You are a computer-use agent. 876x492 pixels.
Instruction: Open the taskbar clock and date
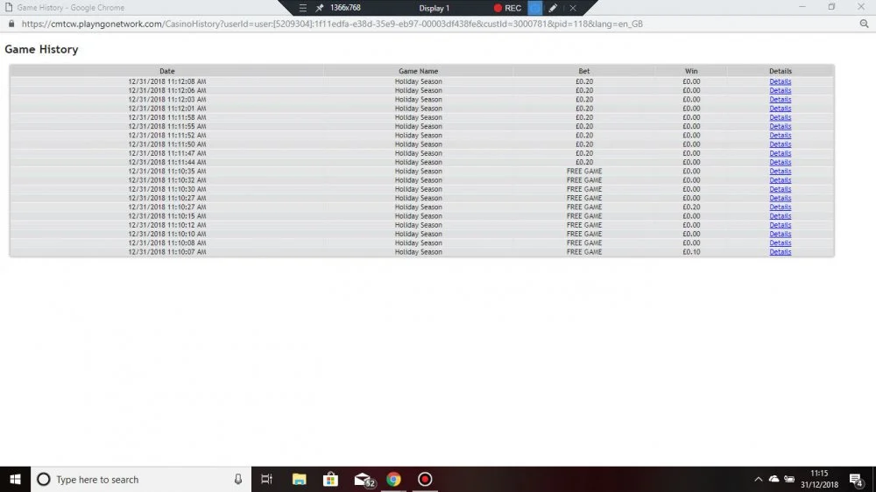[x=819, y=479]
